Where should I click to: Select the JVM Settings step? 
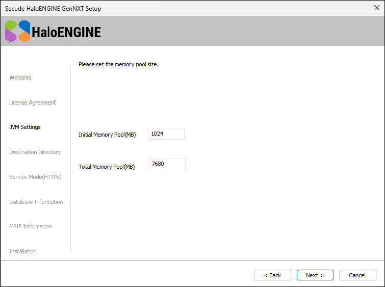tap(25, 127)
